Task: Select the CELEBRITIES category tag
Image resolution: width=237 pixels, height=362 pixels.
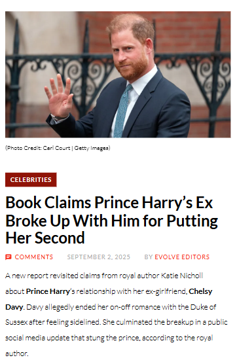Action: click(x=31, y=180)
